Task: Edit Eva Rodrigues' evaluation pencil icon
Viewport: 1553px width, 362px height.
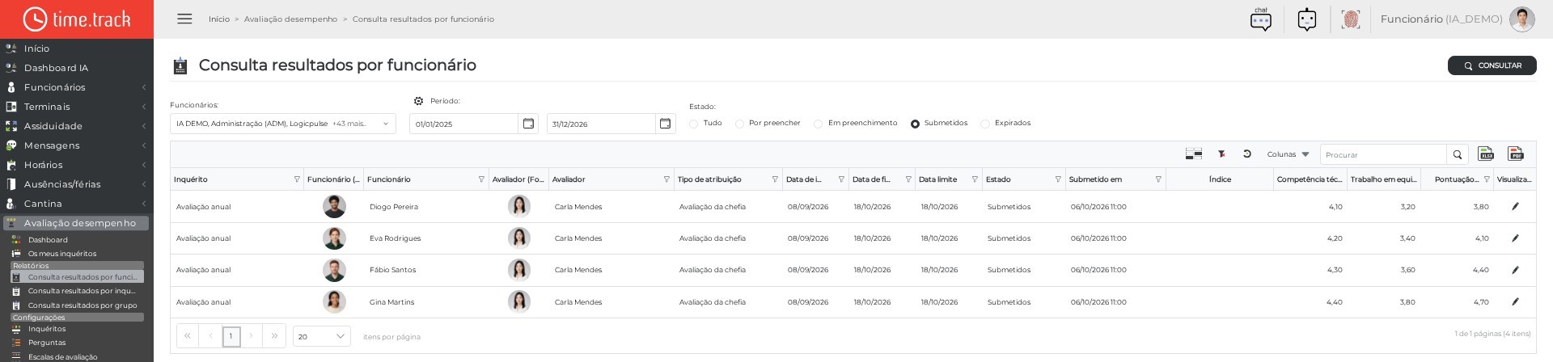Action: [1515, 238]
